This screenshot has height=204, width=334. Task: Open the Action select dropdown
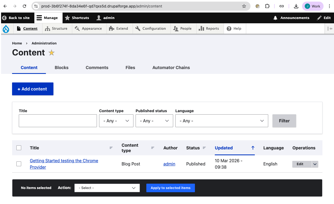click(107, 188)
